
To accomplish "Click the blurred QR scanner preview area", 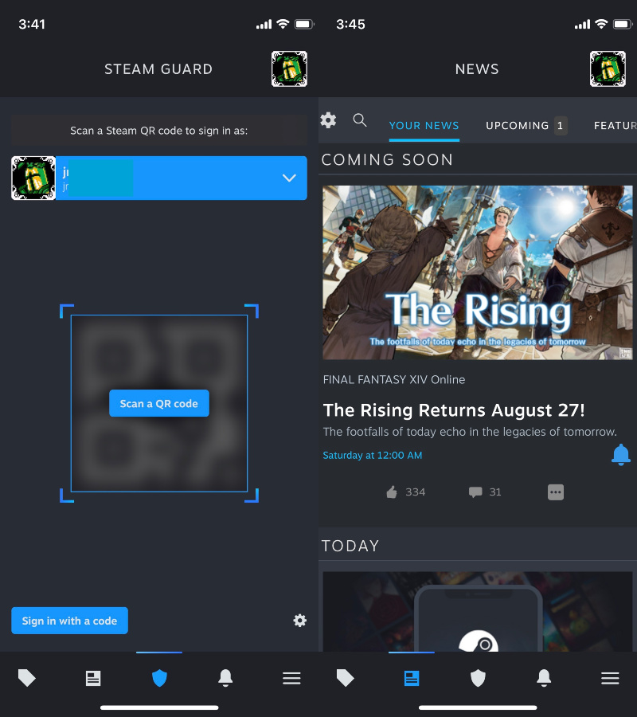I will point(159,403).
